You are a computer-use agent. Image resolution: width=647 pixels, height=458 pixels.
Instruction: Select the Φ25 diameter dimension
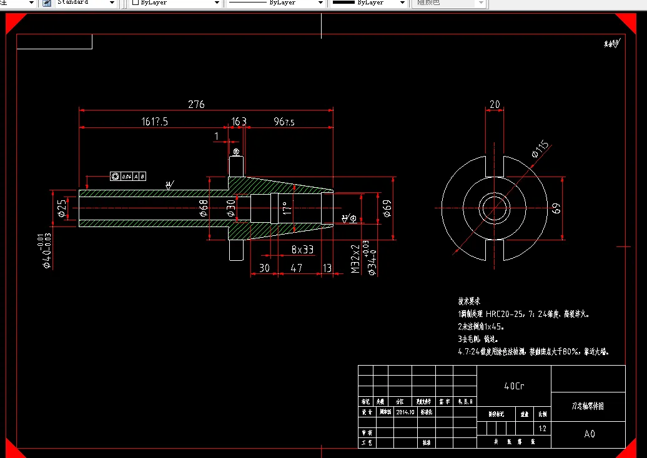(x=62, y=210)
